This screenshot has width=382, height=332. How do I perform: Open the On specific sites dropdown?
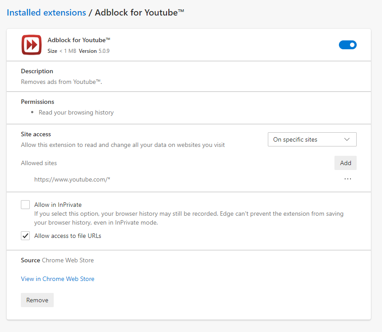(x=312, y=139)
